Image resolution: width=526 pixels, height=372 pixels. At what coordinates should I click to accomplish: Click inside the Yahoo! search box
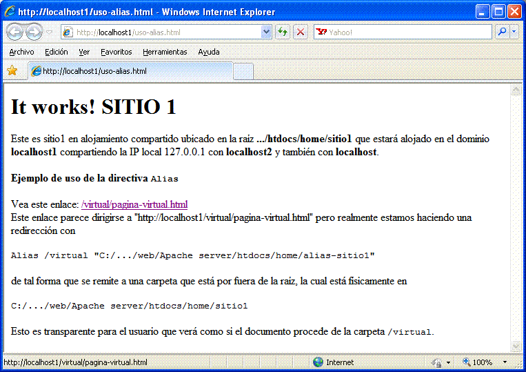(407, 32)
